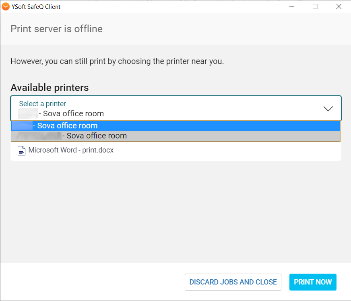Click the orange YSoft SafeQ logo icon
Image resolution: width=351 pixels, height=301 pixels.
pyautogui.click(x=6, y=6)
